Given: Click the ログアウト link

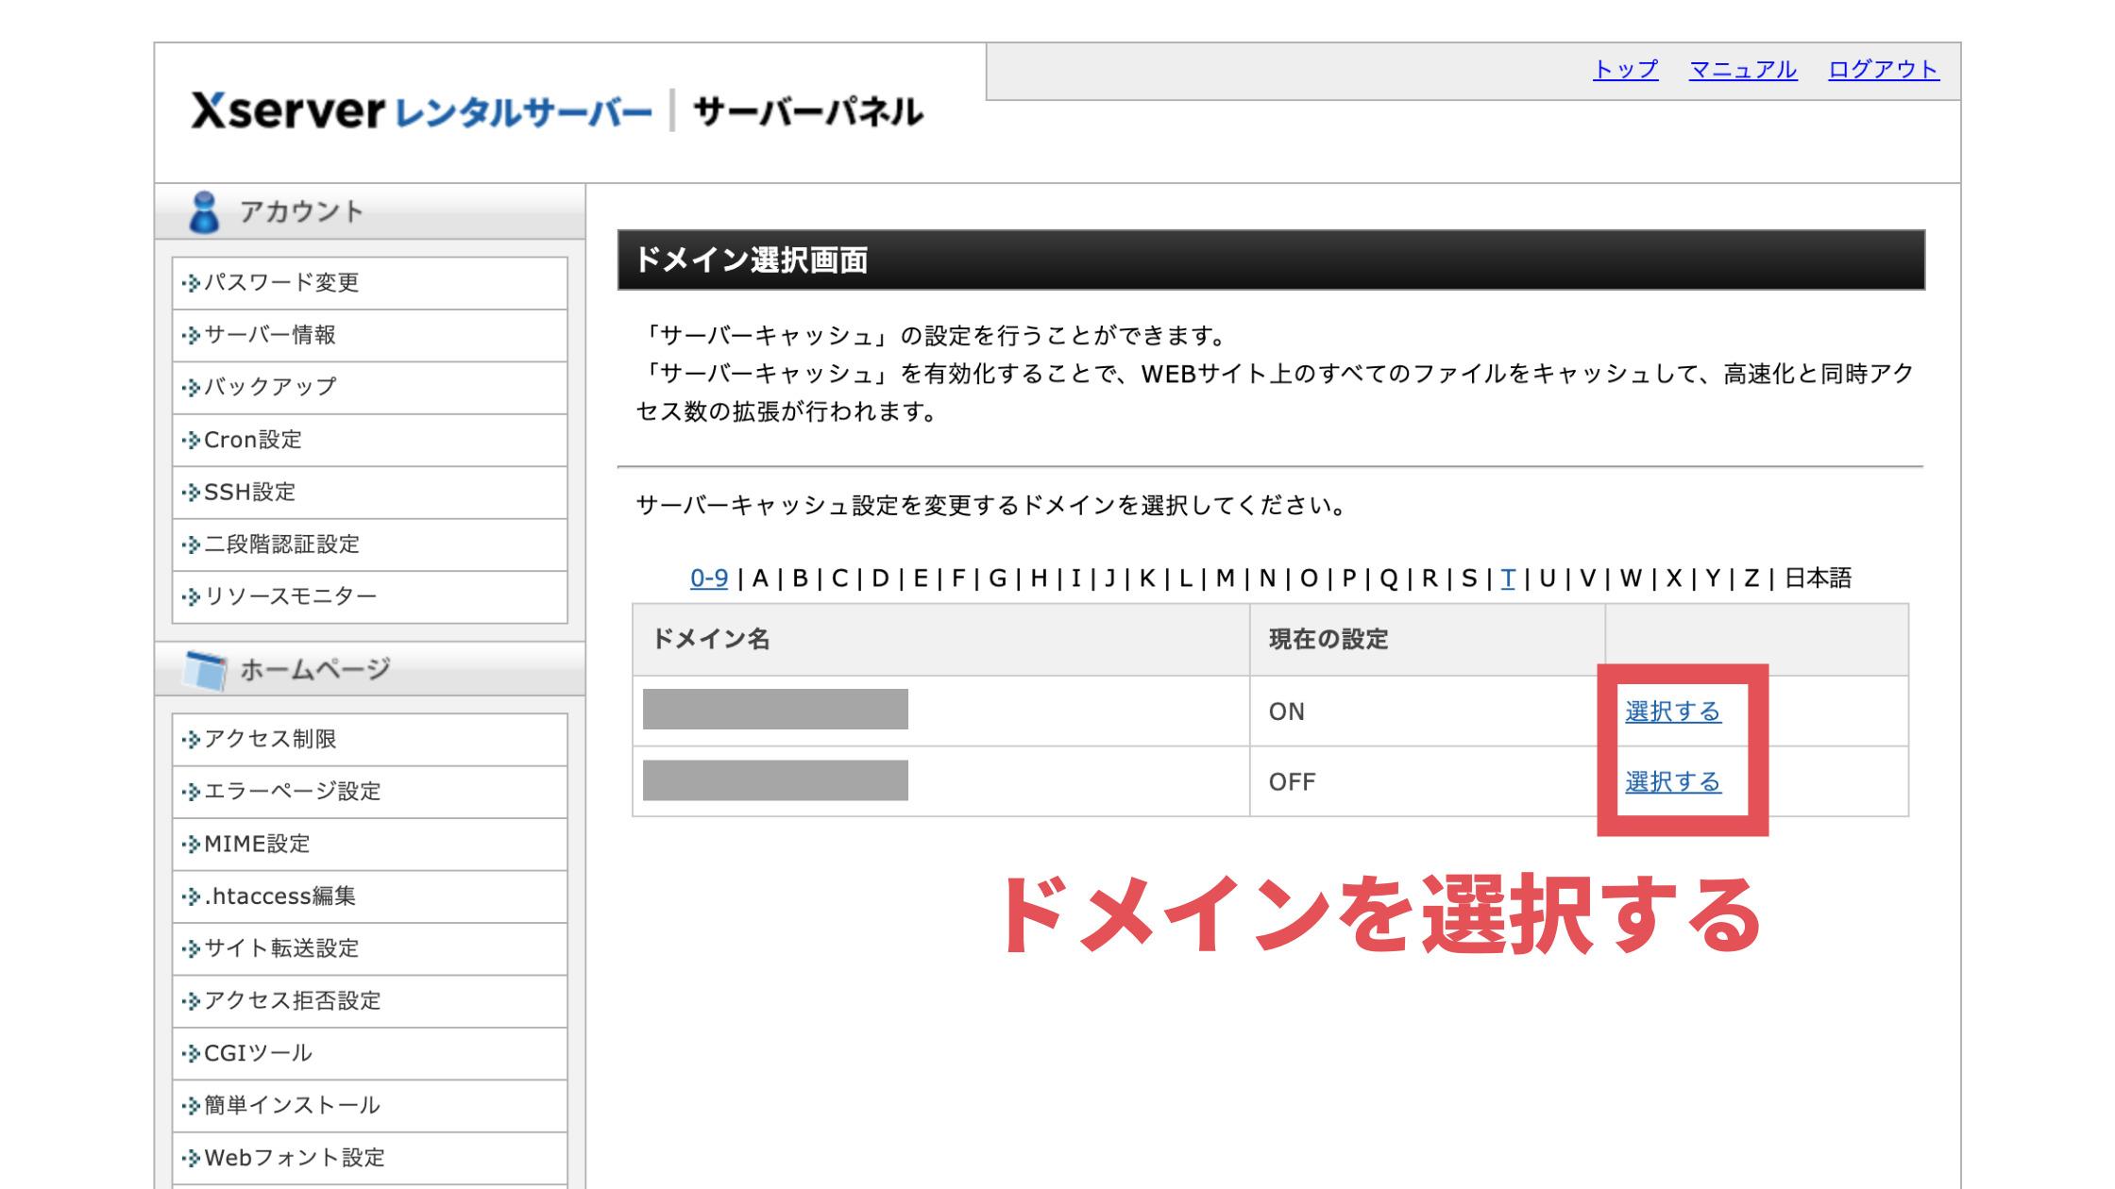Looking at the screenshot, I should (x=1883, y=69).
